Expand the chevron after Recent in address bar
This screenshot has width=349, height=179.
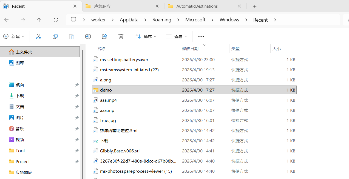click(x=275, y=20)
